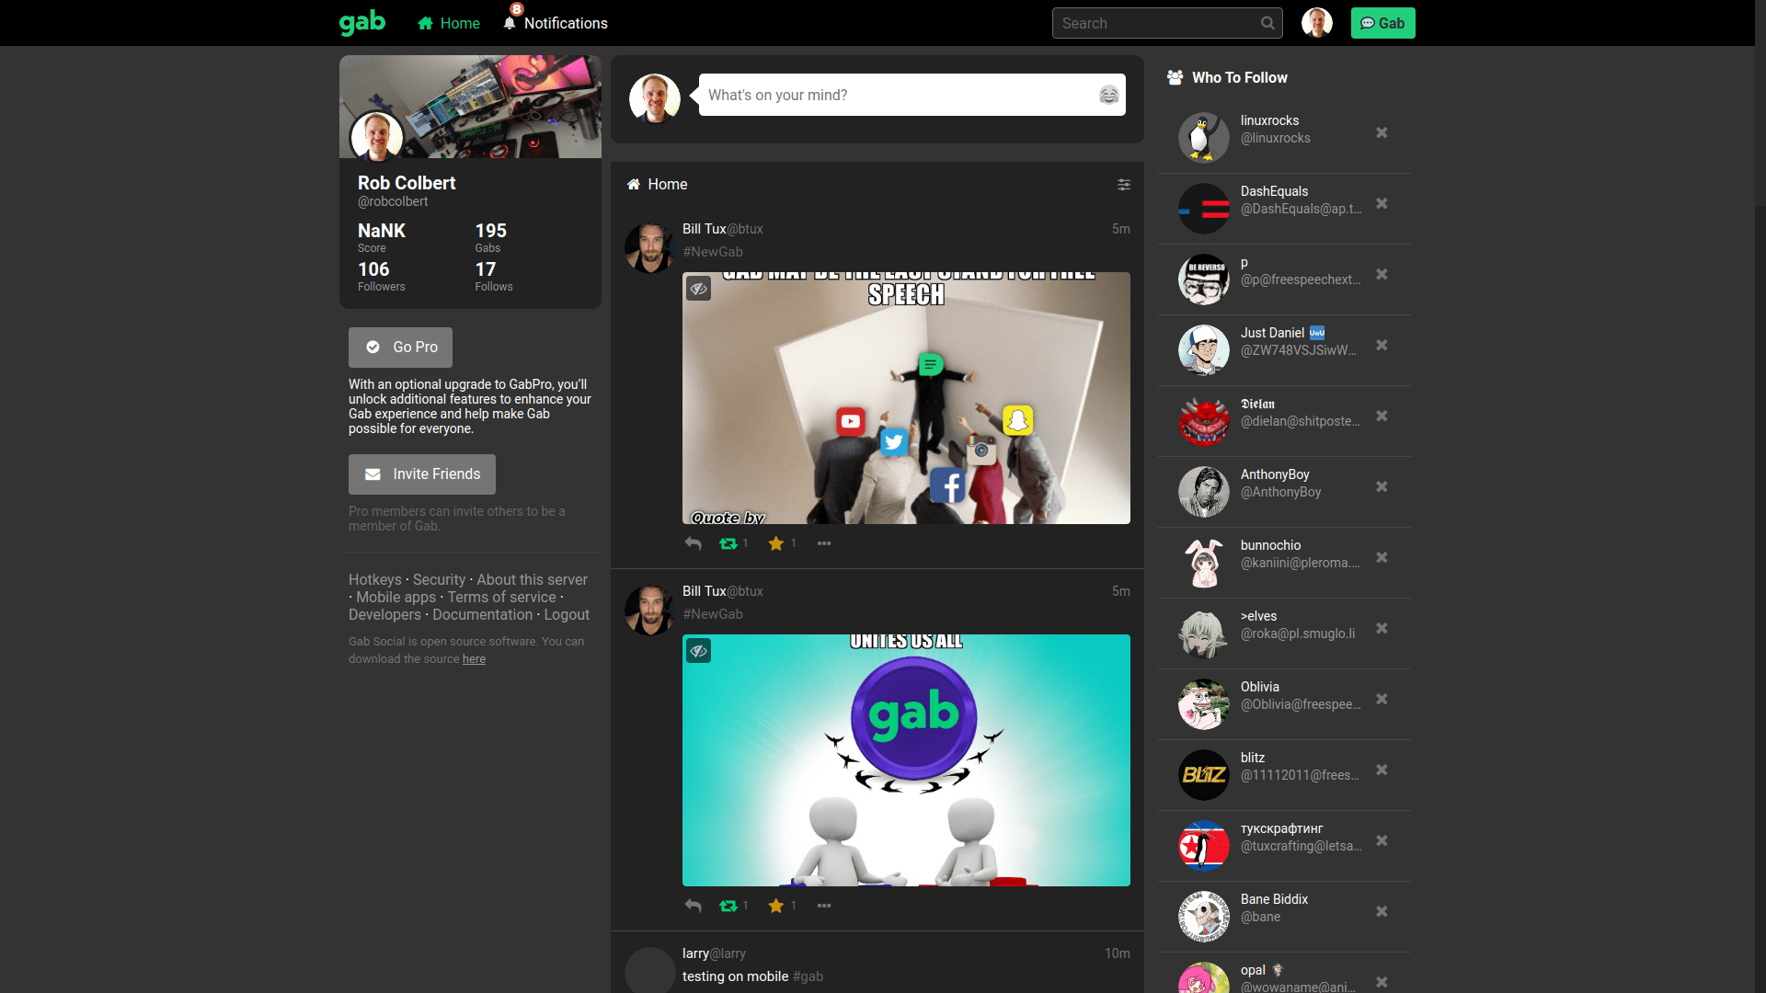Image resolution: width=1766 pixels, height=993 pixels.
Task: Open the Home navigation link
Action: 449,23
